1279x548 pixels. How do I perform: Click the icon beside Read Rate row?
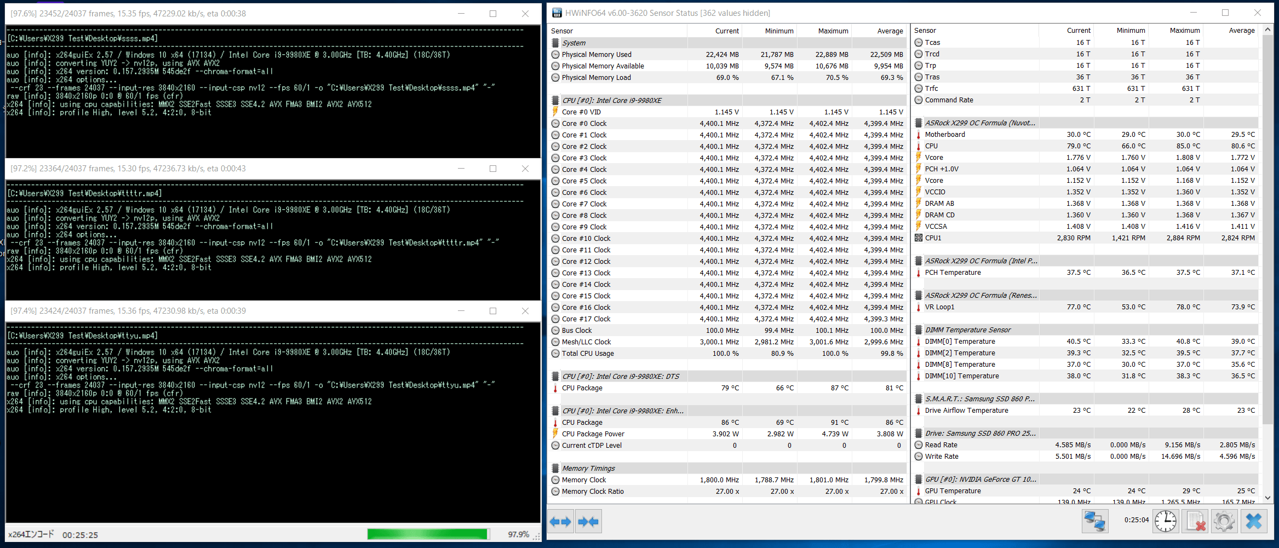click(x=919, y=445)
